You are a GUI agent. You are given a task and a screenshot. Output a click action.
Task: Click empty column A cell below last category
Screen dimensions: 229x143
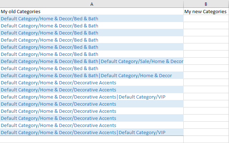click(x=91, y=139)
